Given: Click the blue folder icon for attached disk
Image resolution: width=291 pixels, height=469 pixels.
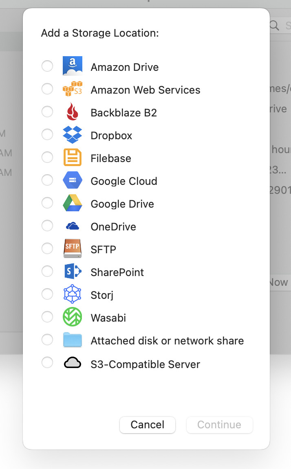Looking at the screenshot, I should tap(73, 340).
